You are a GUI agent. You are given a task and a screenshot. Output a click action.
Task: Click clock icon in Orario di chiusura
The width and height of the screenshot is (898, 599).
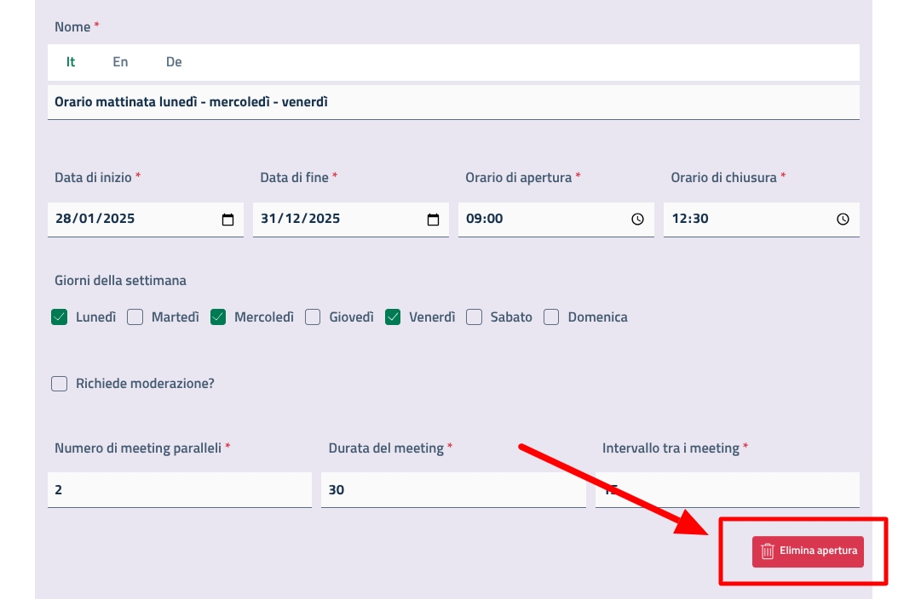pos(843,220)
